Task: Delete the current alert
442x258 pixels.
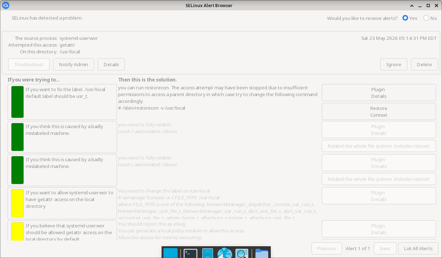Action: coord(424,64)
